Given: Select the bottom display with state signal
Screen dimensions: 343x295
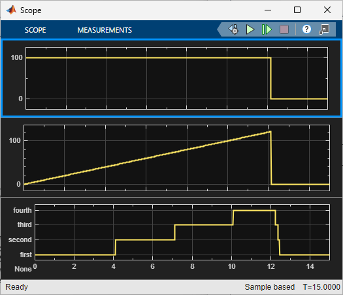Looking at the screenshot, I should point(182,232).
